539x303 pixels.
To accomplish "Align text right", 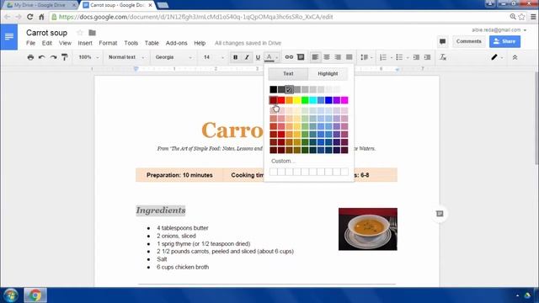I will point(338,57).
